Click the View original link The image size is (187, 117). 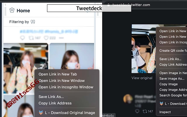tap(142, 78)
